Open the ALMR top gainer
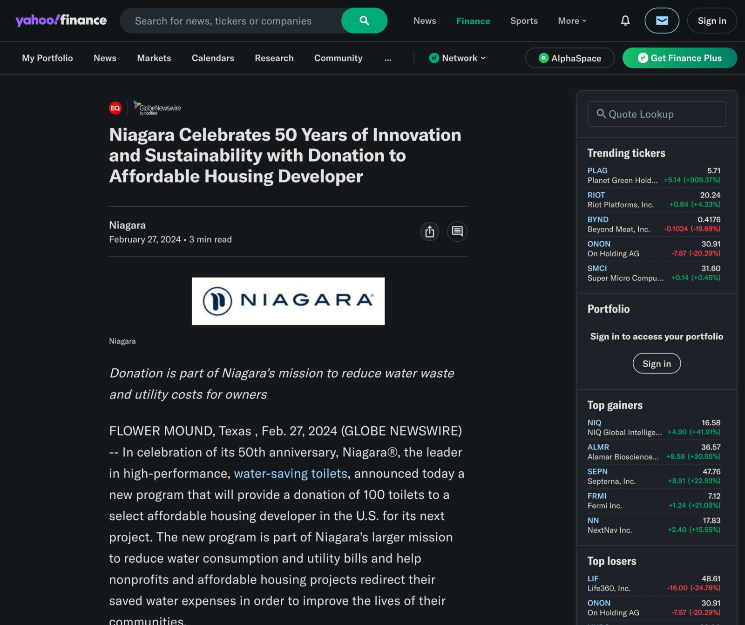 (x=598, y=447)
